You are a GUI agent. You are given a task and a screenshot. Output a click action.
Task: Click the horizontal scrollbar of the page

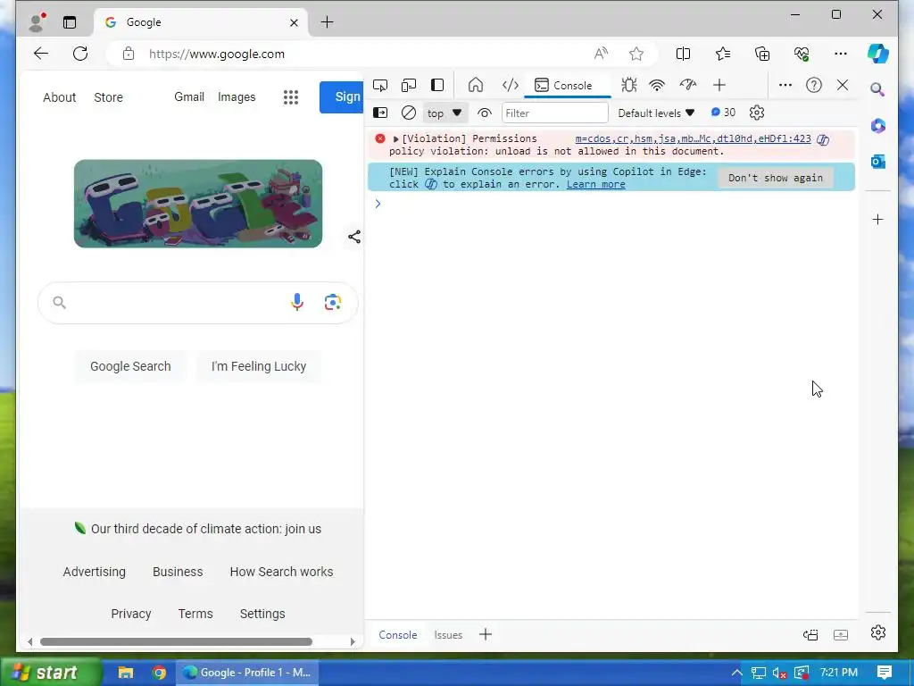176,641
